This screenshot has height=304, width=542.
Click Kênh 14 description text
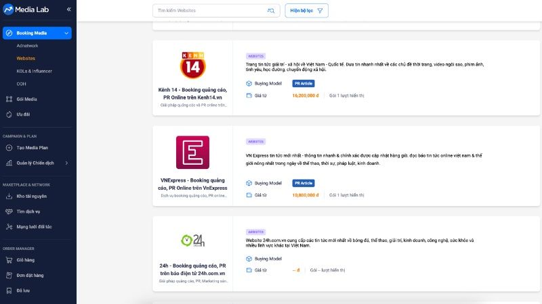coord(364,67)
